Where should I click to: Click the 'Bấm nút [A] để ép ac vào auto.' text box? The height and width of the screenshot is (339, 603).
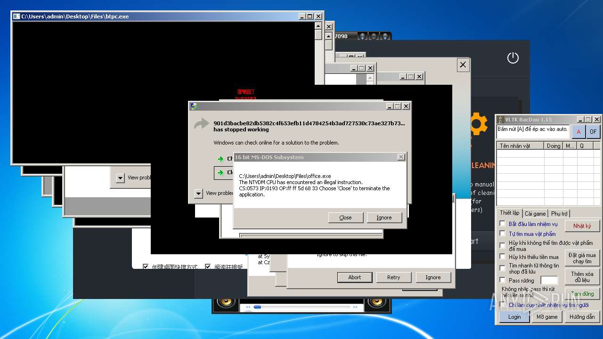point(533,132)
